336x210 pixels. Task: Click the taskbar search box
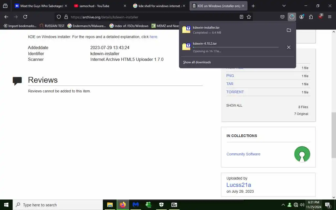(x=58, y=205)
